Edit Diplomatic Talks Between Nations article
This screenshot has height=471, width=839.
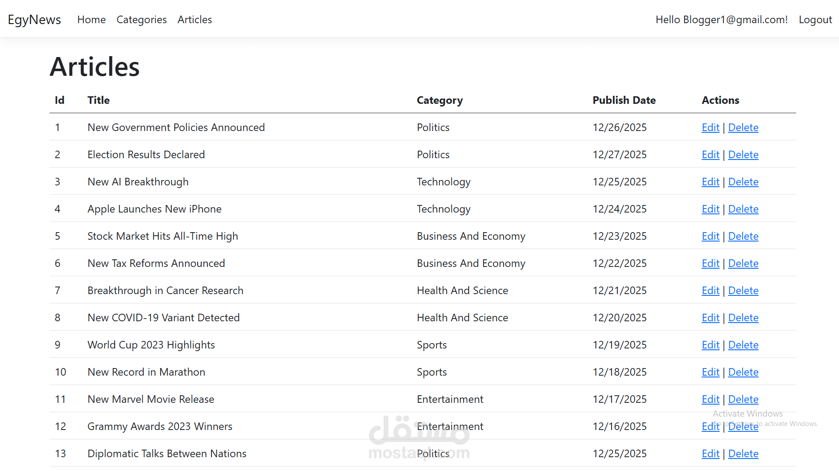point(710,454)
